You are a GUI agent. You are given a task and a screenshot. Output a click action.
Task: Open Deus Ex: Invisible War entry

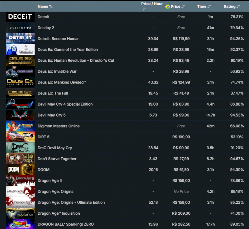click(57, 71)
